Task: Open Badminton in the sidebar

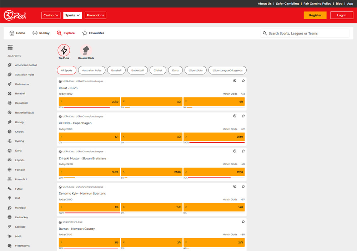Action: (18, 84)
